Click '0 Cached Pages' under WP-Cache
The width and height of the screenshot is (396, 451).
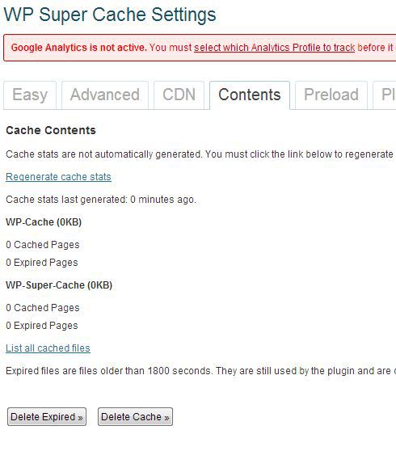click(43, 245)
